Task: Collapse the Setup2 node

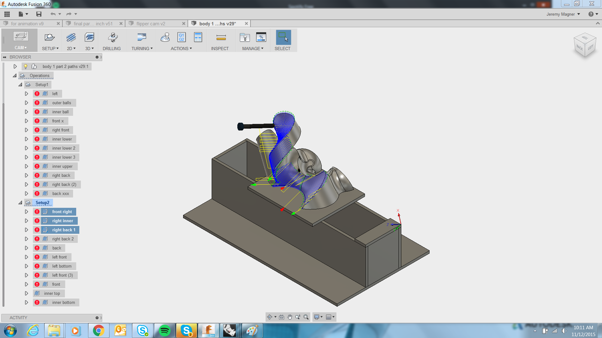Action: pyautogui.click(x=20, y=202)
